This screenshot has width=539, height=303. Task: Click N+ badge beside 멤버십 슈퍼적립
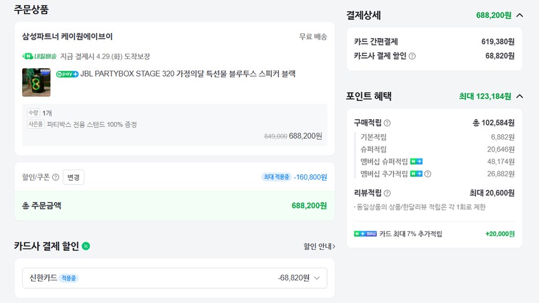pyautogui.click(x=416, y=162)
